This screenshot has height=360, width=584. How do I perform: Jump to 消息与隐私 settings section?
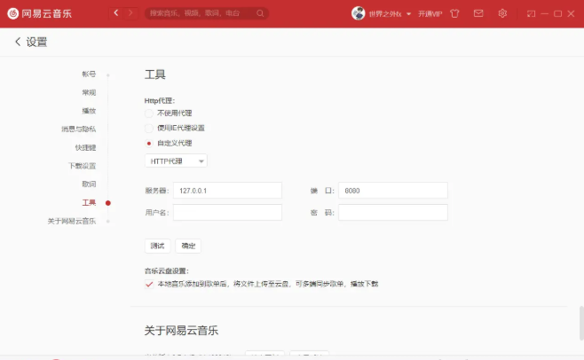pos(79,129)
